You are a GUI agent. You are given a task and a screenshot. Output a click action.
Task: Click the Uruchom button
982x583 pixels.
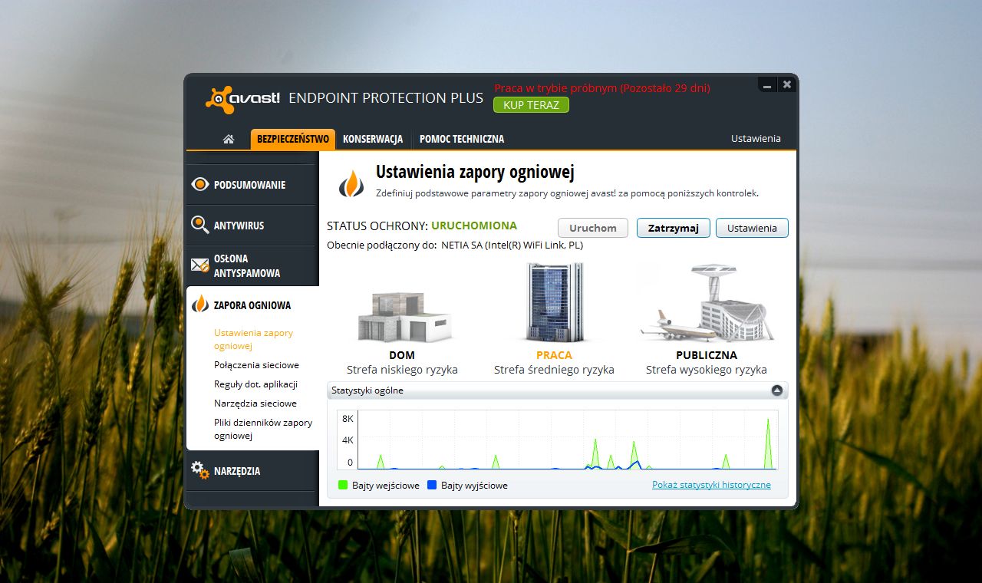click(x=593, y=228)
